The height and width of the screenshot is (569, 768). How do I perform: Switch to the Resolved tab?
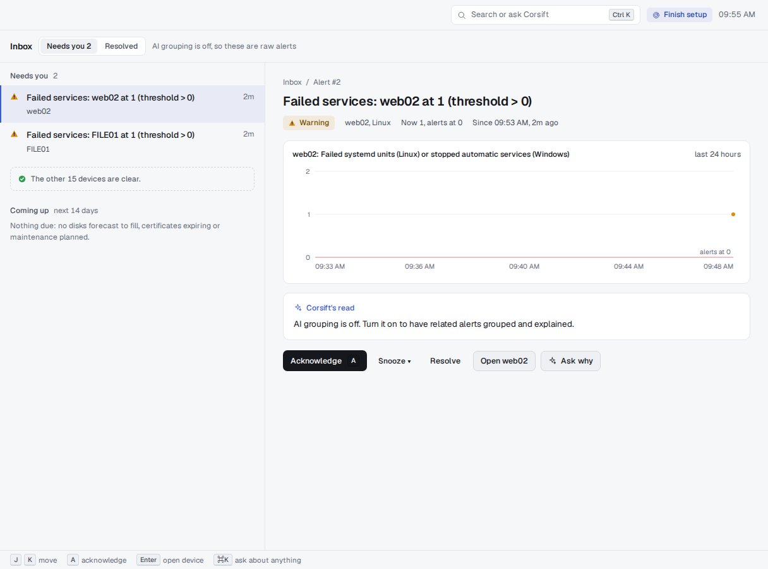point(121,46)
